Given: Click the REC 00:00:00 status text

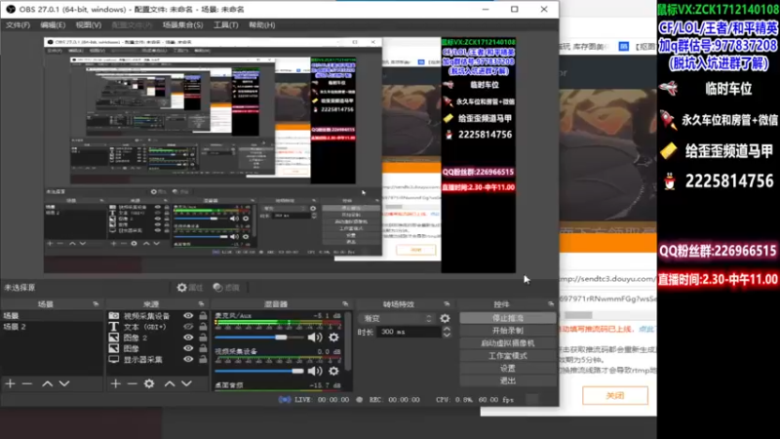Looking at the screenshot, I should click(x=395, y=400).
